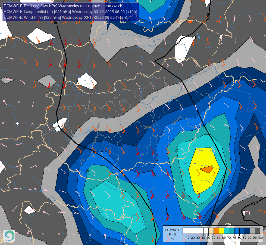The width and height of the screenshot is (266, 245).
Task: Pick the bright blue 75–80 legend swatch
Action: click(237, 231)
